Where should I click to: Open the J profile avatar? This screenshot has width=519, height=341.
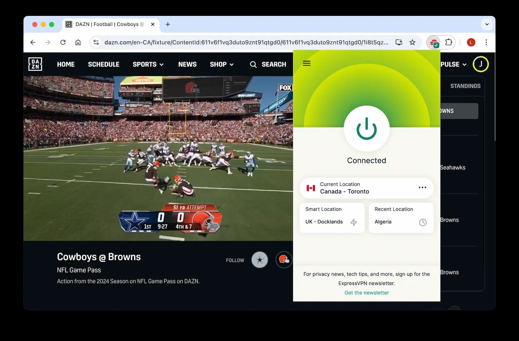[x=481, y=64]
